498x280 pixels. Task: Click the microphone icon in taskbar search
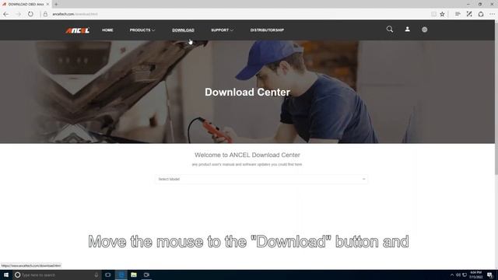[x=96, y=275]
